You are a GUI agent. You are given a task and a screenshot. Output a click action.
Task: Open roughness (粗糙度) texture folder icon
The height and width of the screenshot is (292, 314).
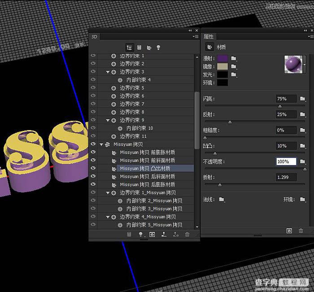pyautogui.click(x=303, y=130)
